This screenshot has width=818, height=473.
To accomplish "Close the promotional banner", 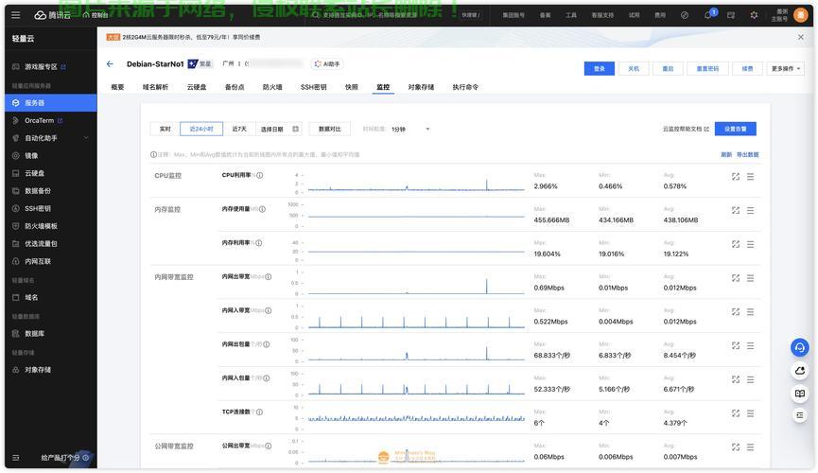I will click(801, 37).
